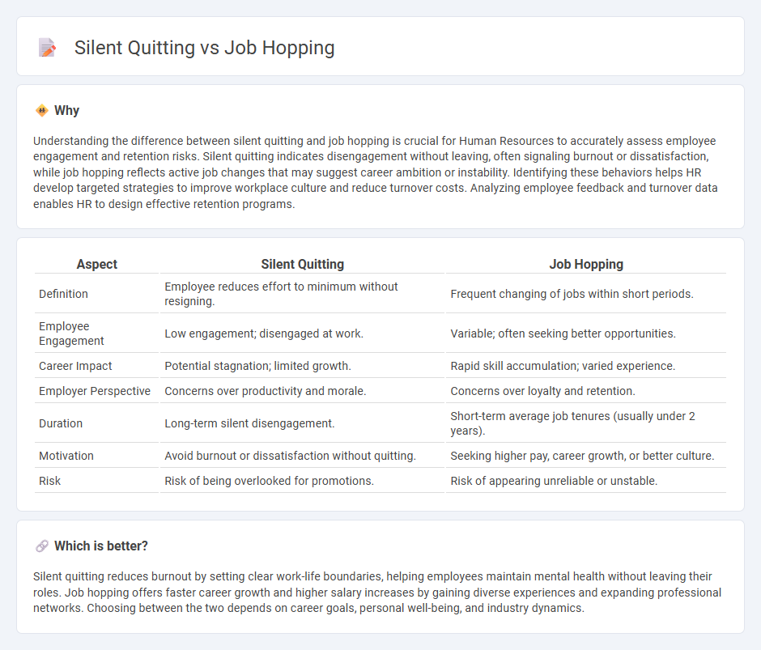
Task: Click cell 'Potential stagnation; limited growth.'
Action: click(302, 366)
